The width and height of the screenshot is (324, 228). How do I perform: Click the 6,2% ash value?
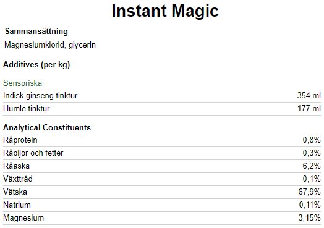point(312,166)
